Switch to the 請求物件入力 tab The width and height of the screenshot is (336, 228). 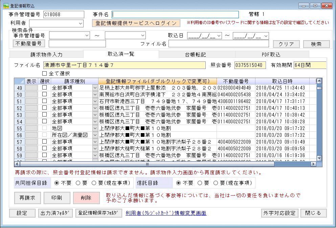(x=46, y=54)
